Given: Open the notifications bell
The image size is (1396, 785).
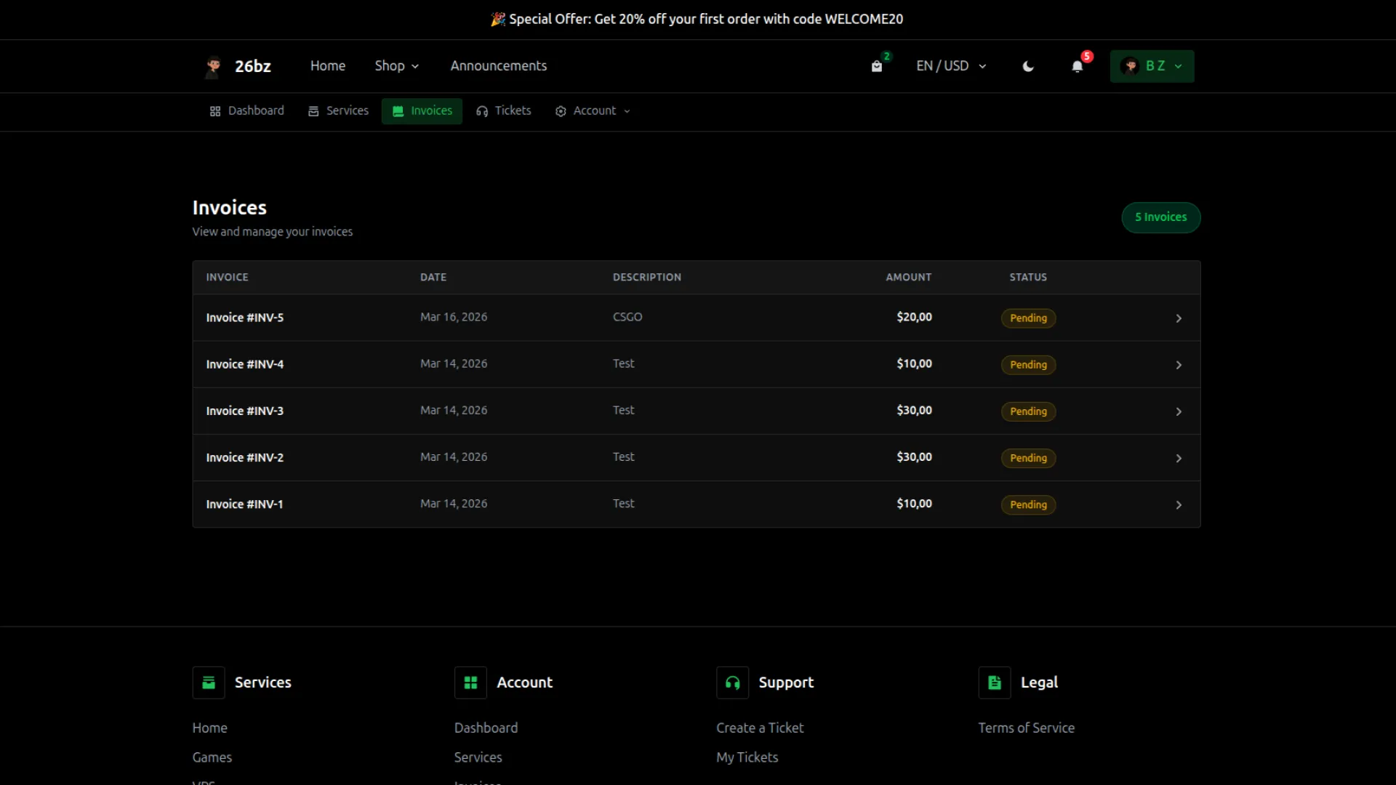Looking at the screenshot, I should [1077, 66].
